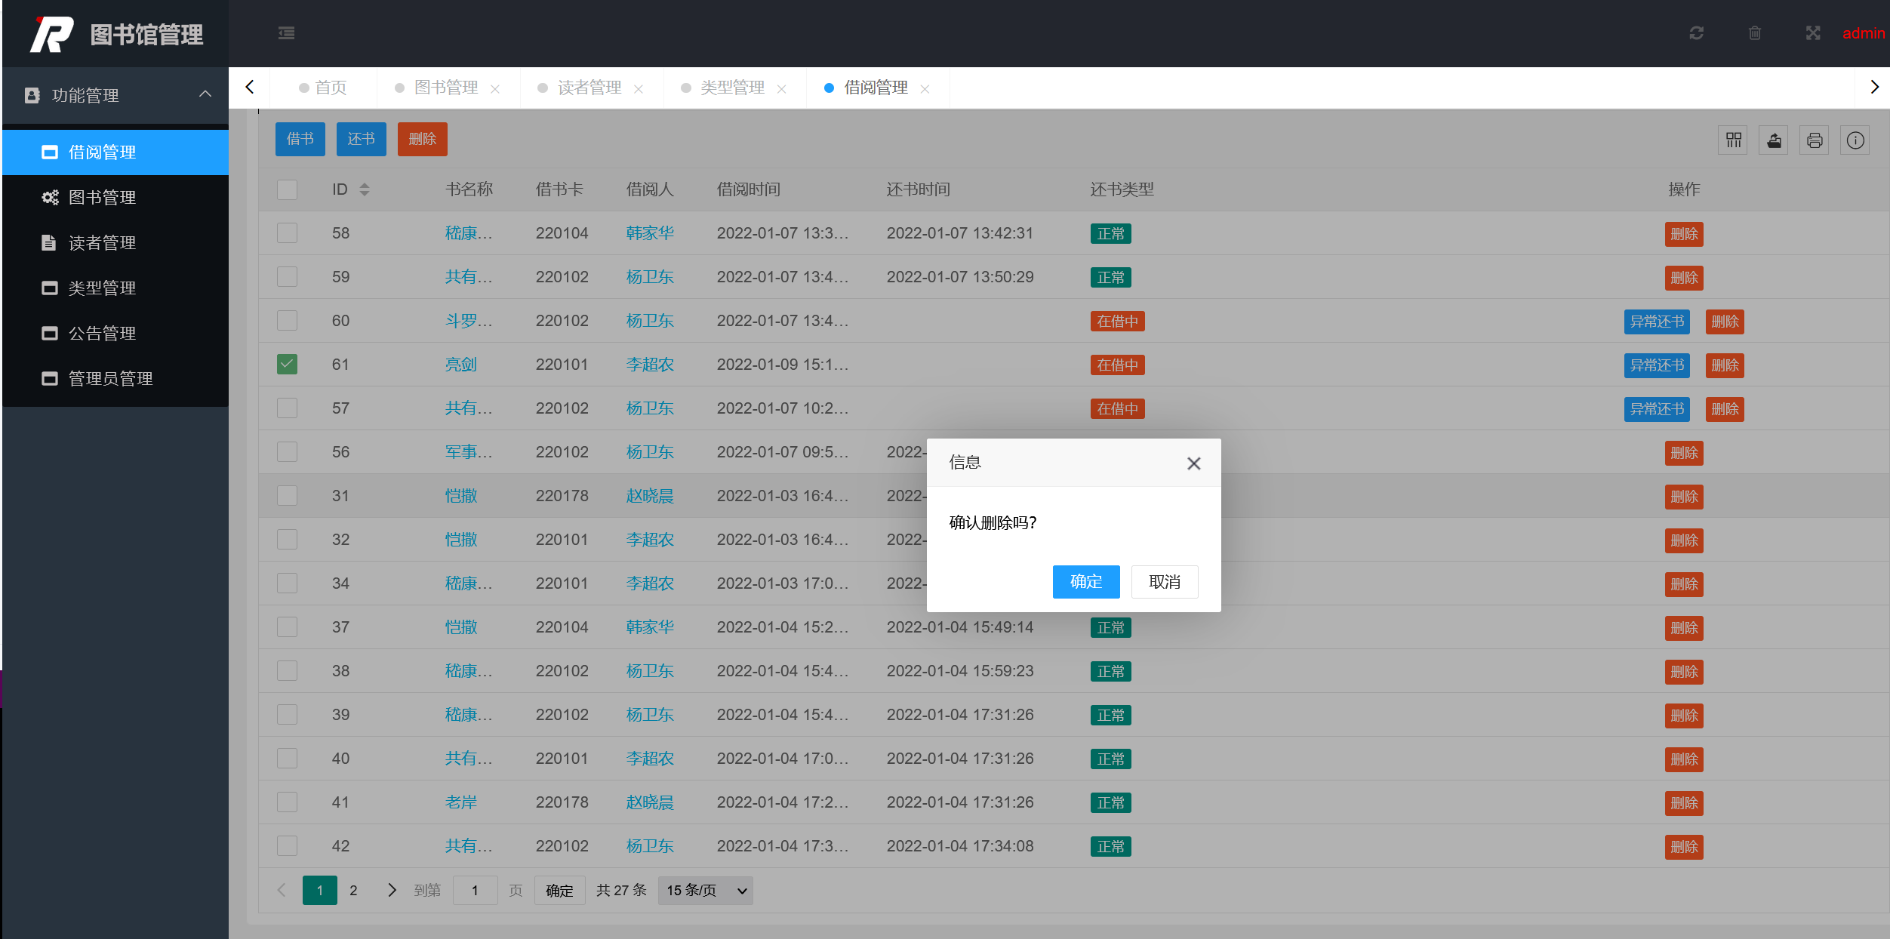
Task: Click the refresh icon in header
Action: (1696, 33)
